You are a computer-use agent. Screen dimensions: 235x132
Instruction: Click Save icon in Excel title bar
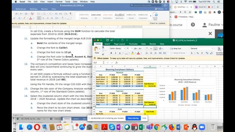108,40
